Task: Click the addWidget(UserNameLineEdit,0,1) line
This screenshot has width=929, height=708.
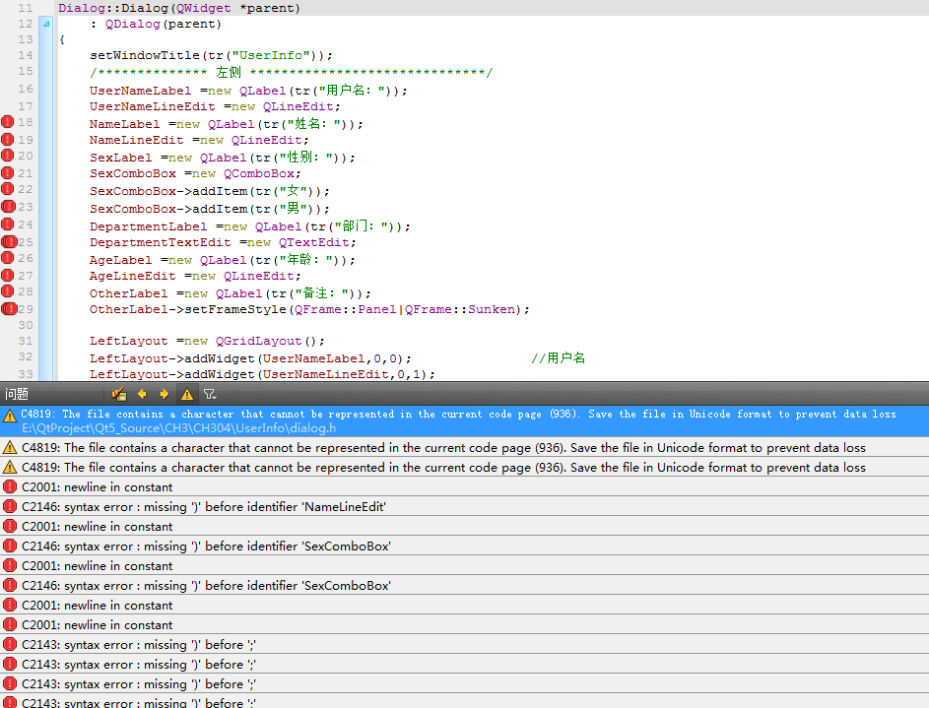Action: pyautogui.click(x=262, y=374)
